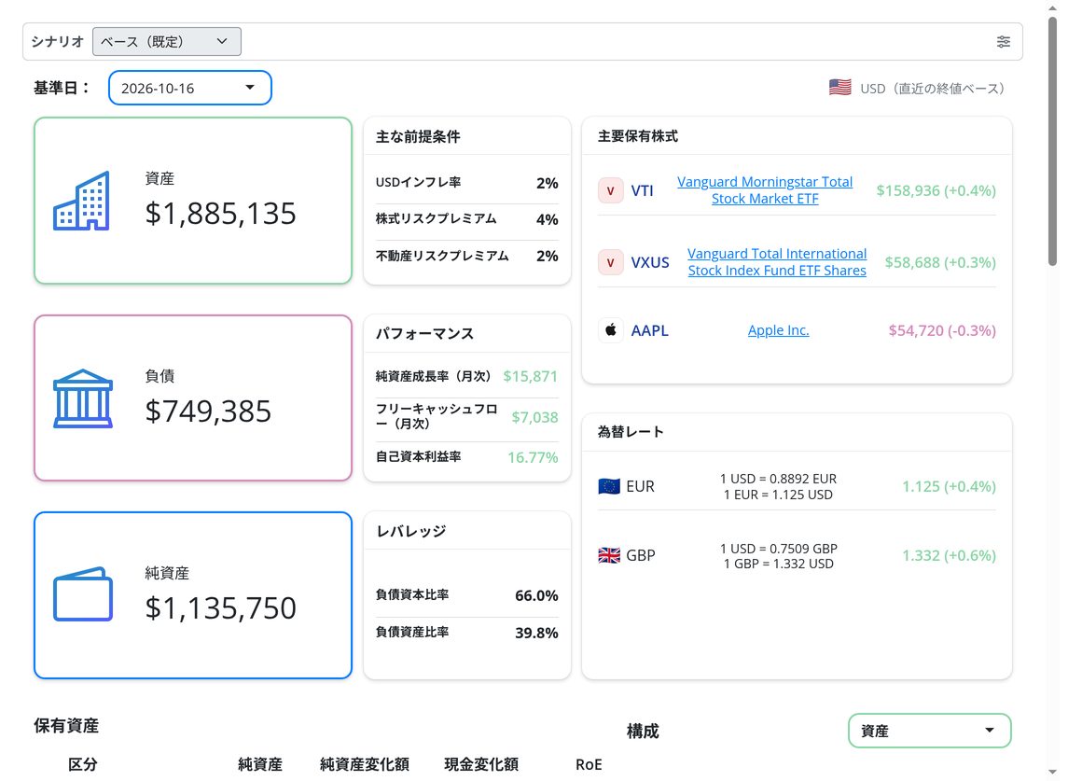Open Vanguard Morningstar Total Stock Market ETF link

(x=765, y=190)
